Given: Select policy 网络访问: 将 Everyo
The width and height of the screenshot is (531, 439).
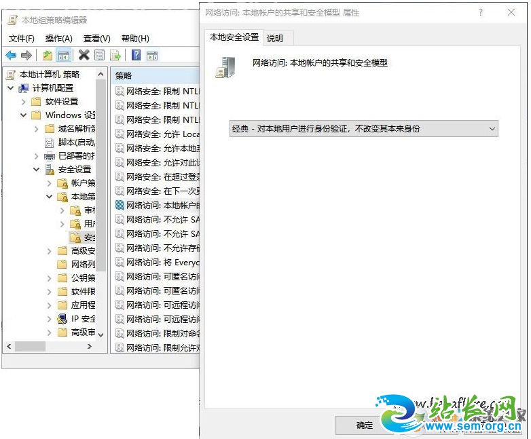Looking at the screenshot, I should (158, 263).
